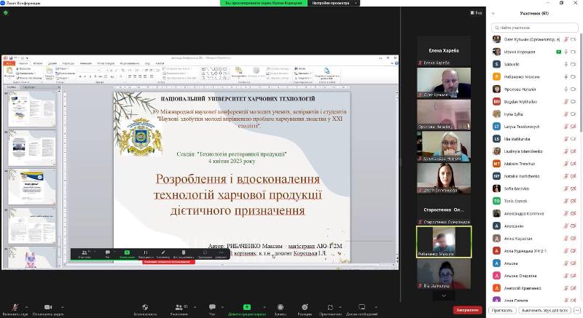Click Maksim Trenchuk MT avatar

coord(496,164)
